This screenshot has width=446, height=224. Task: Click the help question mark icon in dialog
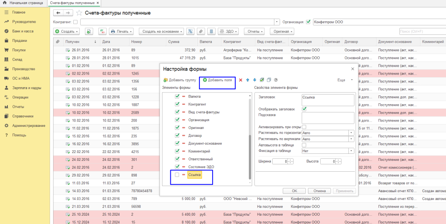pos(276,80)
